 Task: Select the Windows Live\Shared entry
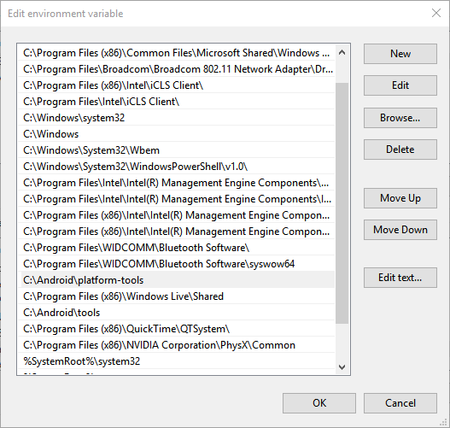click(177, 296)
